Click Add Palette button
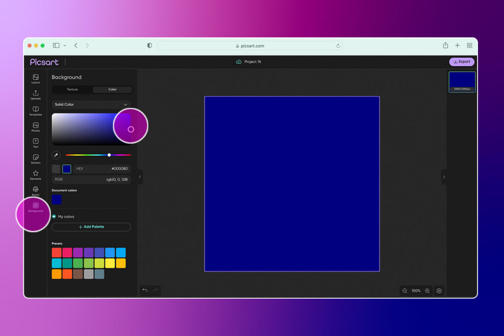Viewport: 504px width, 336px height. 91,227
